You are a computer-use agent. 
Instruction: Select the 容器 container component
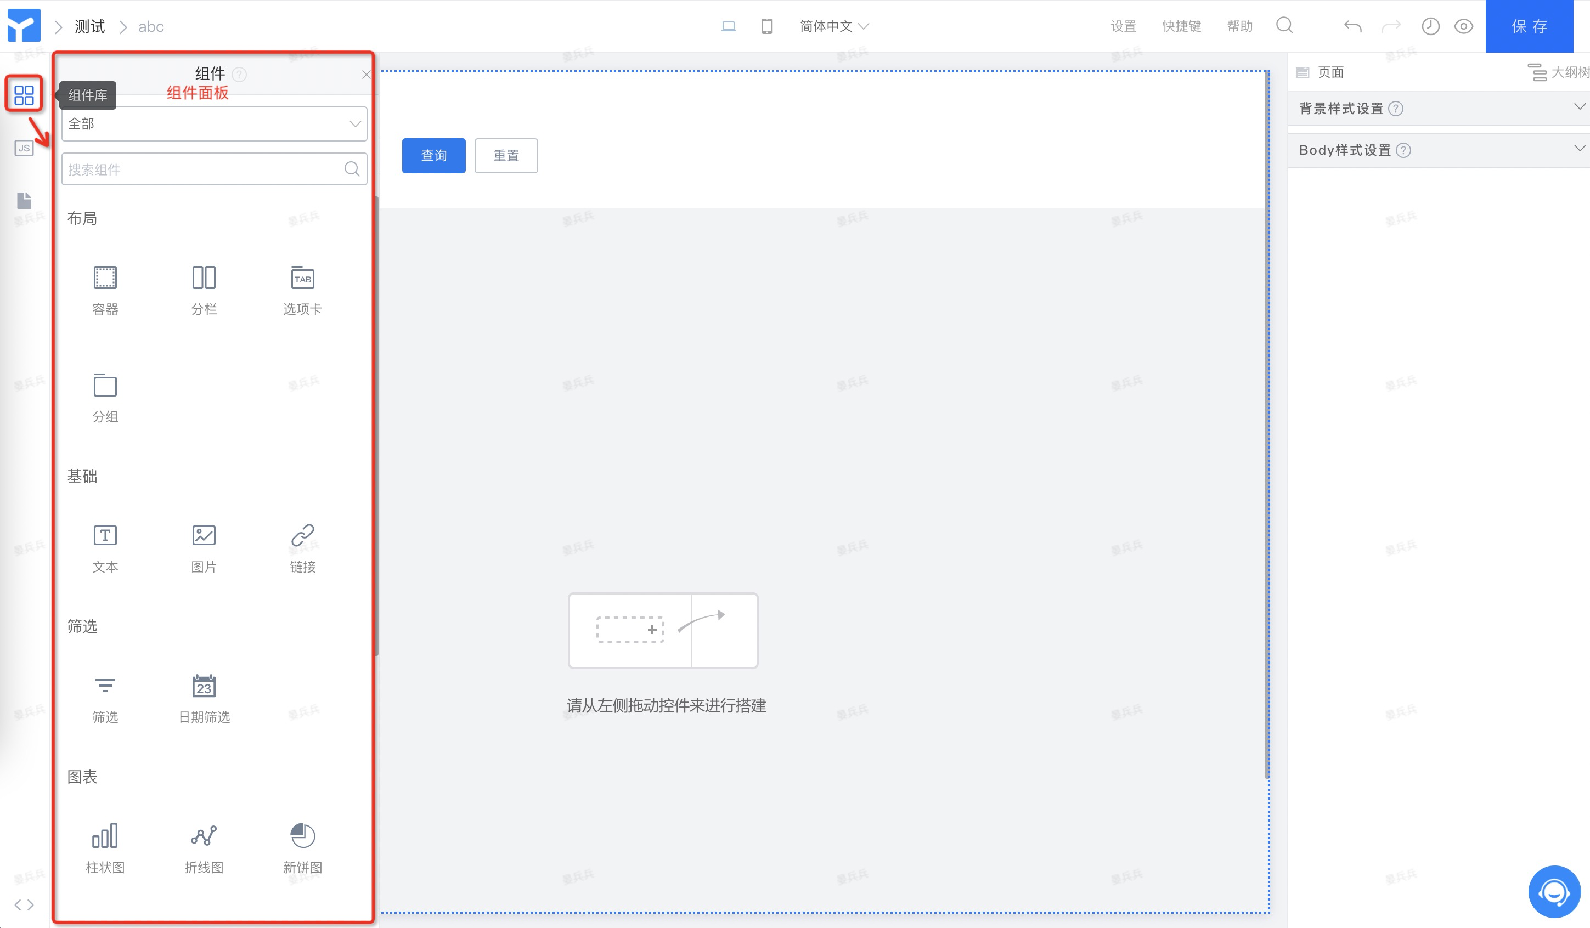point(105,290)
